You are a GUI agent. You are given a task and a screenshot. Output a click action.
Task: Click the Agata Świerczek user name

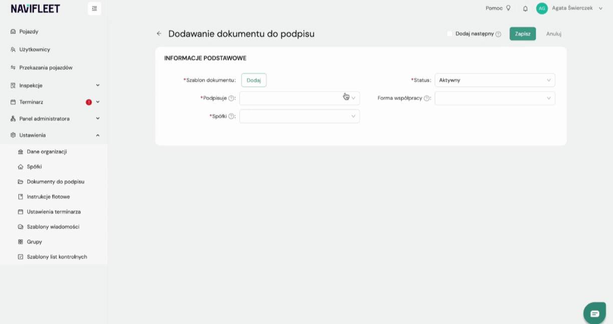[x=572, y=8]
